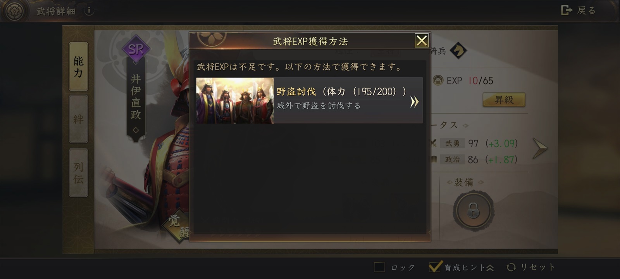Open the 野盗討伐 entry
Screen dimensions: 620x279
coord(309,101)
